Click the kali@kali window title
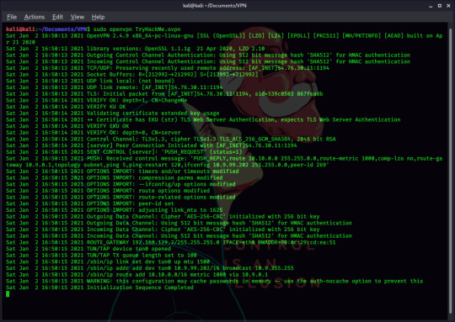The image size is (455, 322). click(x=215, y=6)
